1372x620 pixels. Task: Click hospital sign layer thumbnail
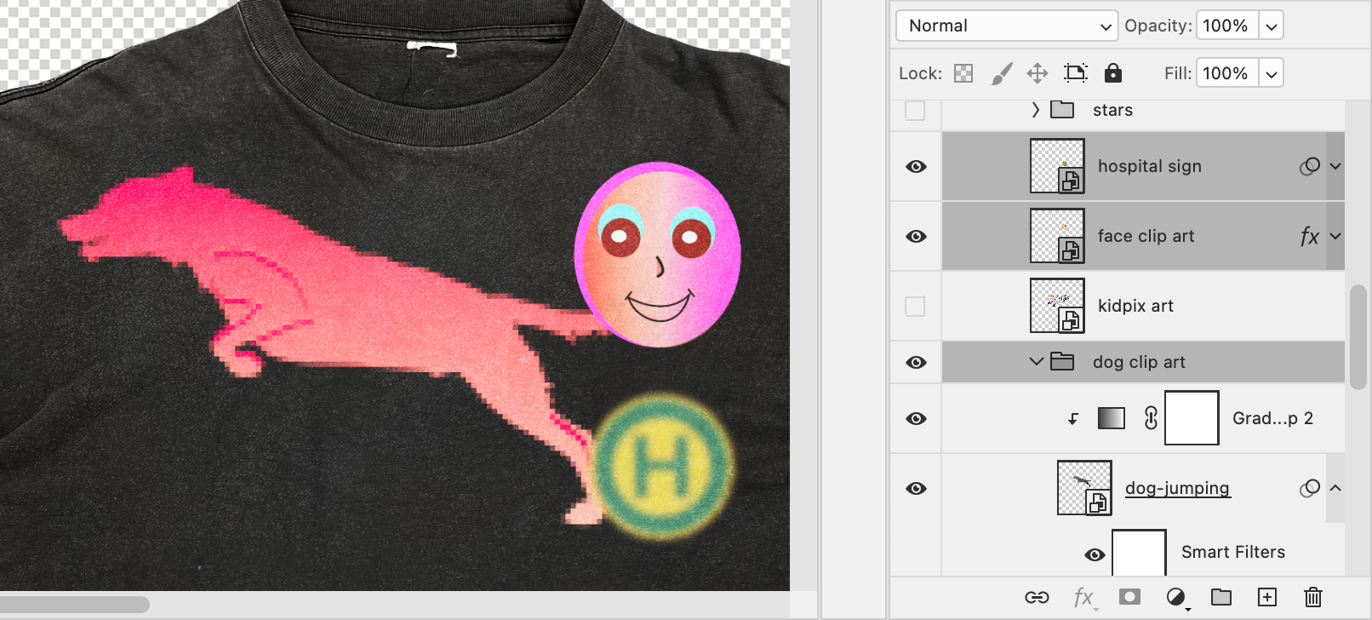tap(1057, 166)
